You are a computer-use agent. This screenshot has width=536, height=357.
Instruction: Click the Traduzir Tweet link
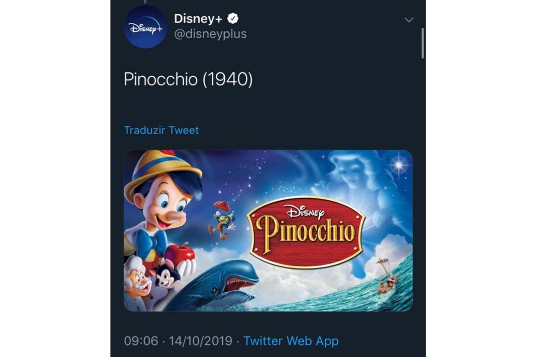point(161,130)
